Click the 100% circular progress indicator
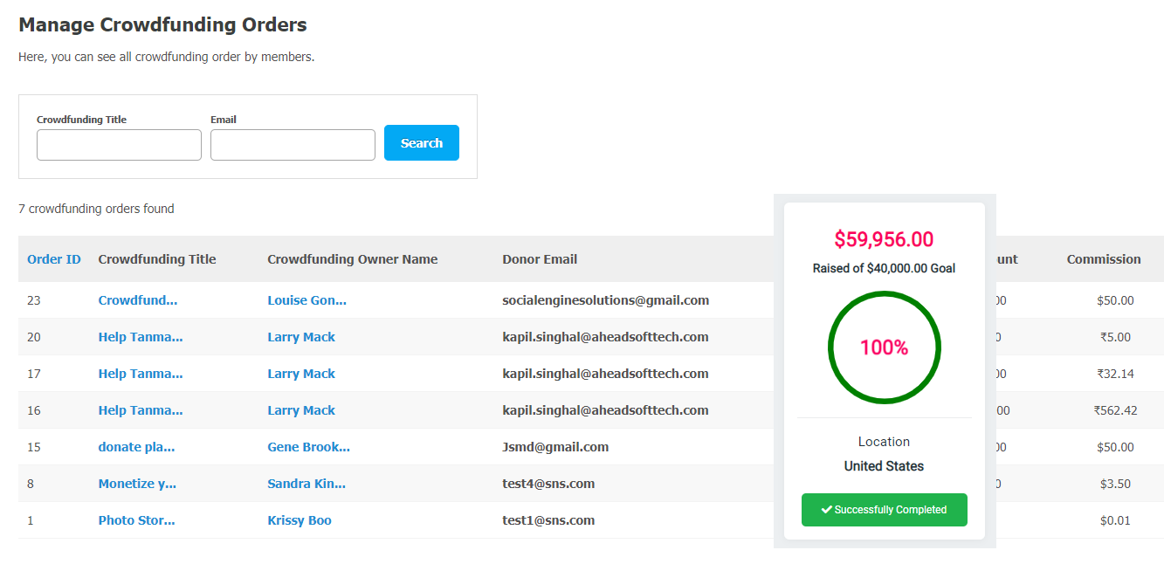Screen dimensions: 1164x564 click(x=884, y=347)
